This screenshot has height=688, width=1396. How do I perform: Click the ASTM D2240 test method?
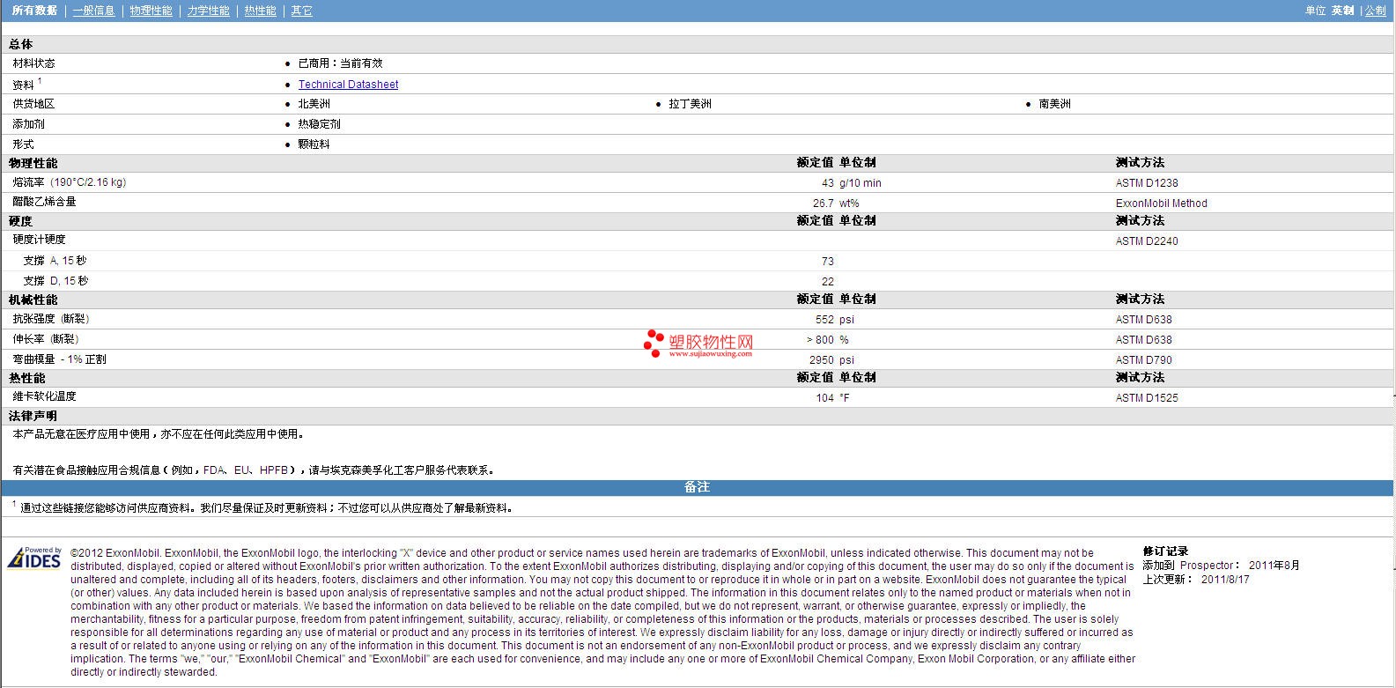(1147, 241)
